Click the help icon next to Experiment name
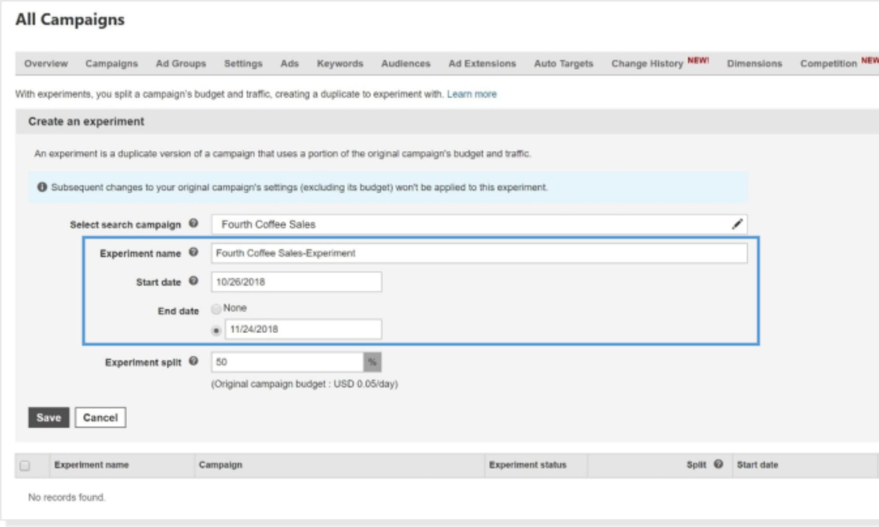 click(x=195, y=253)
